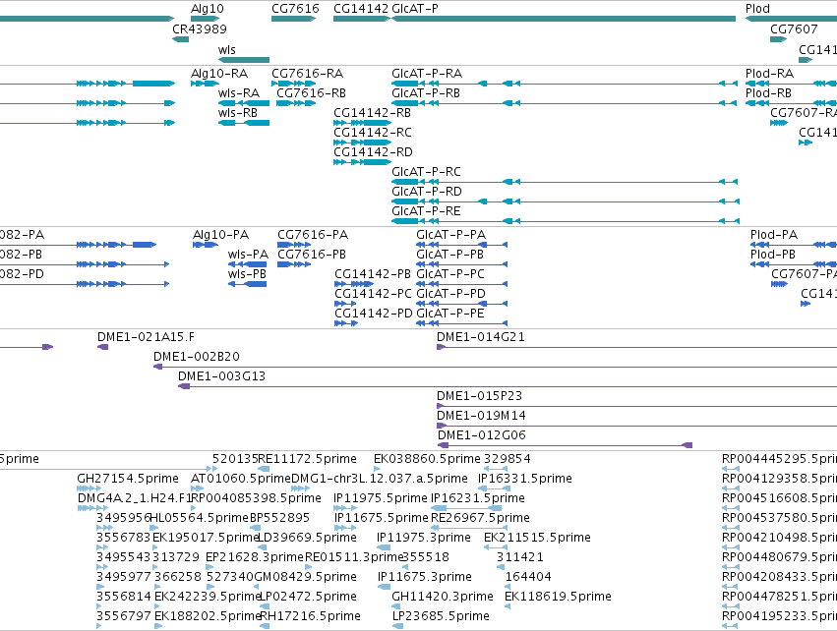The image size is (837, 631).
Task: Click the GlcAT-P-RD transcript label
Action: (x=427, y=192)
